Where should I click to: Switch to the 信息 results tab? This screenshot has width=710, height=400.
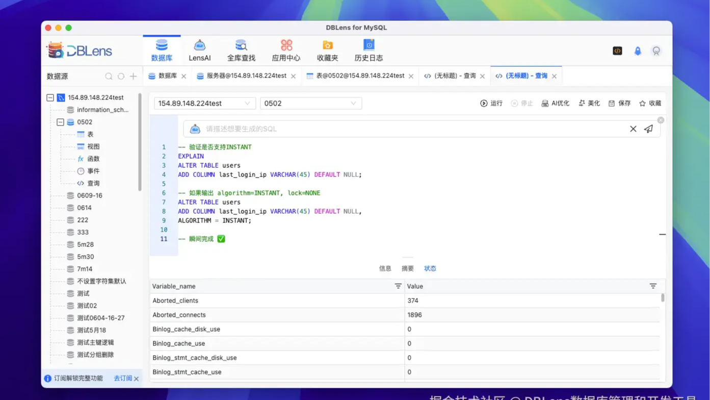pyautogui.click(x=385, y=268)
